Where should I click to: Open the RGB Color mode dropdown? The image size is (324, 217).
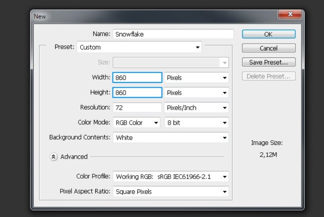[137, 123]
